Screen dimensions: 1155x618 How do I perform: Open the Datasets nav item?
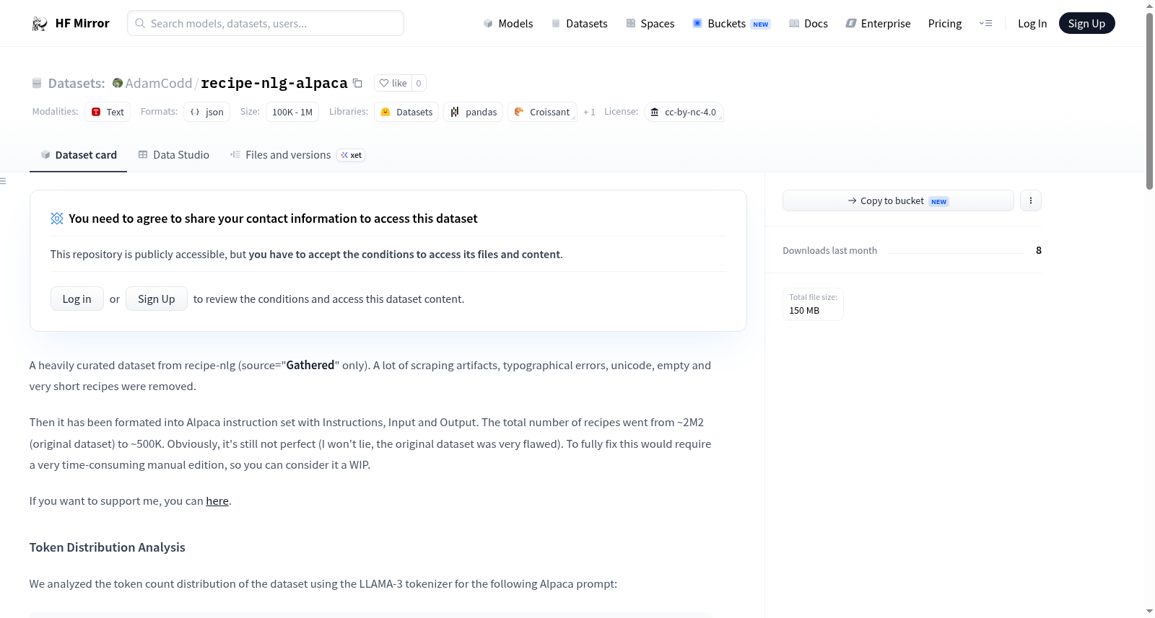pos(579,24)
